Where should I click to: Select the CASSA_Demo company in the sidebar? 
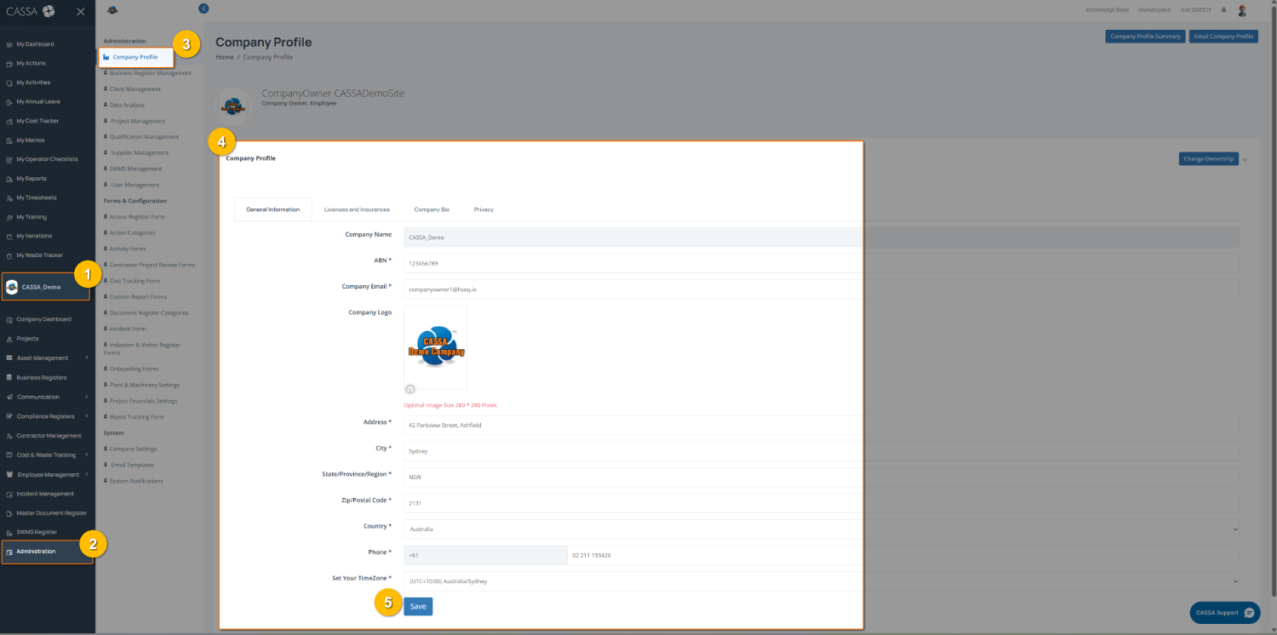coord(46,287)
